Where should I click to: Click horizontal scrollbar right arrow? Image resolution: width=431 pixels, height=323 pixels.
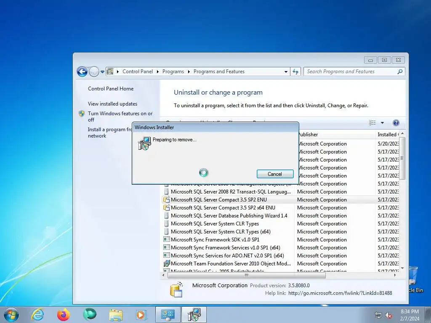395,275
